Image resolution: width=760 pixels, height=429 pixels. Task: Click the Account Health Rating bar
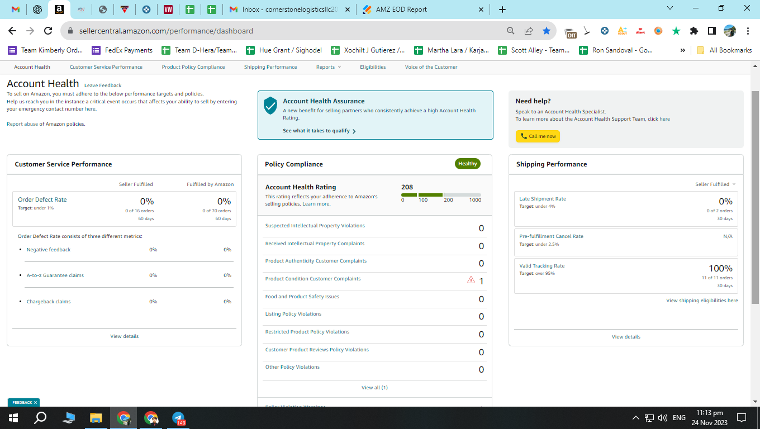pyautogui.click(x=441, y=195)
